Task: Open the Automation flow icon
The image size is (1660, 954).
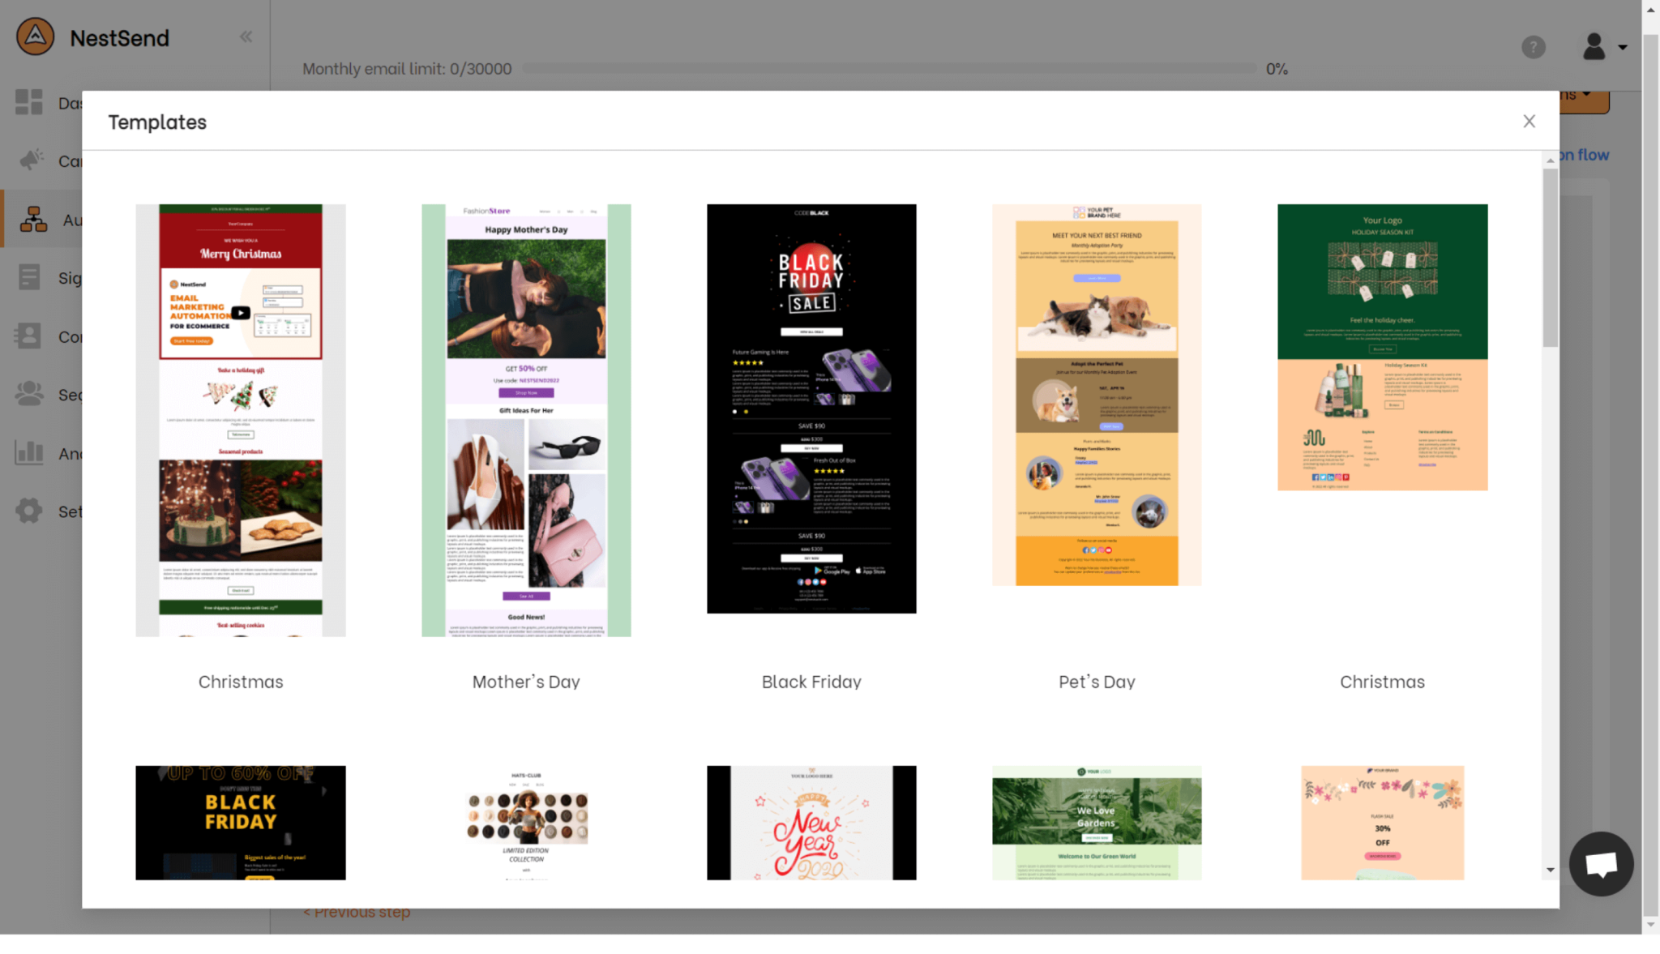Action: tap(33, 219)
